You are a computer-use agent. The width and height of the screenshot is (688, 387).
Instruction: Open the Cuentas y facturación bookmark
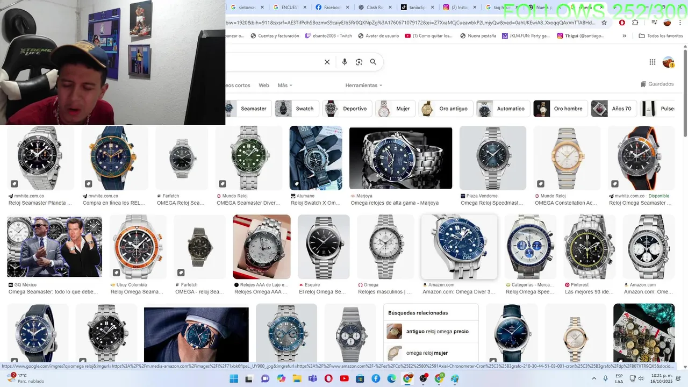(x=275, y=36)
